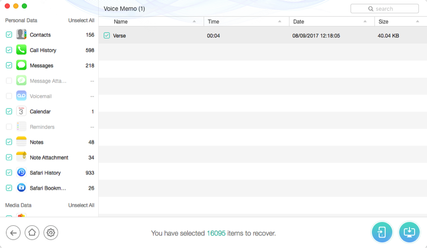Viewport: 427px width, 248px height.
Task: Sort by the Size column arrow
Action: pyautogui.click(x=418, y=22)
